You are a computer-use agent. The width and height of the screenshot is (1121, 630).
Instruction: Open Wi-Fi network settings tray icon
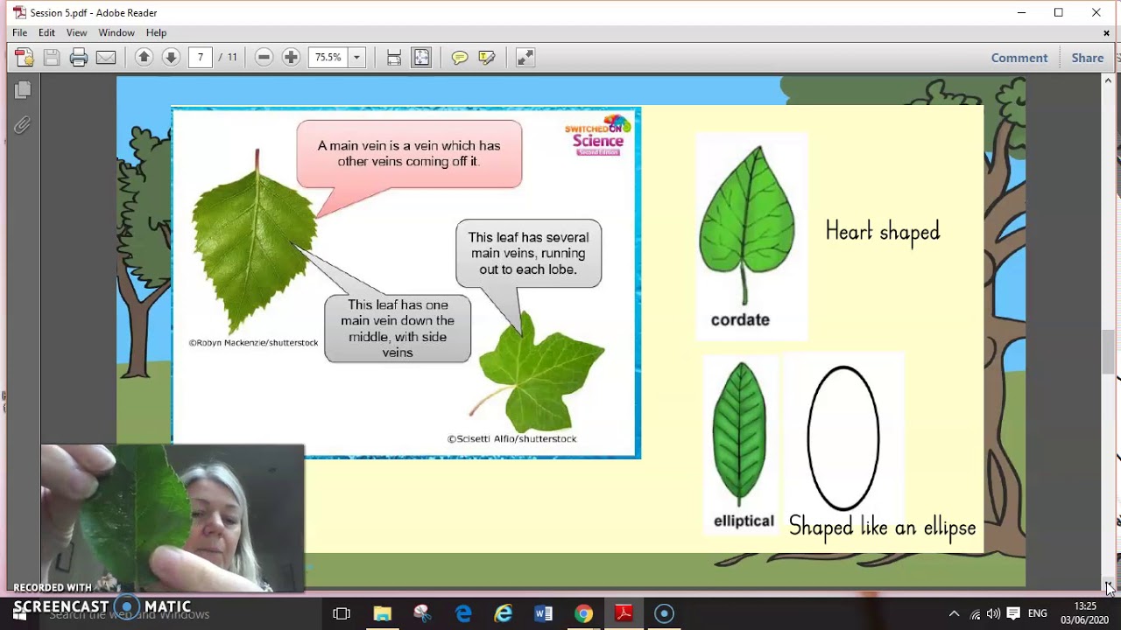tap(975, 613)
